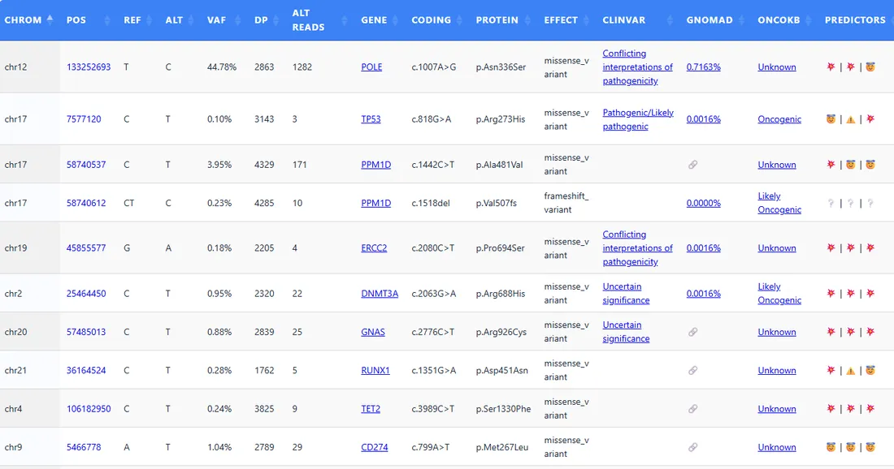Open gnomAD link icon for PPM1D c.1442C>T

[692, 165]
